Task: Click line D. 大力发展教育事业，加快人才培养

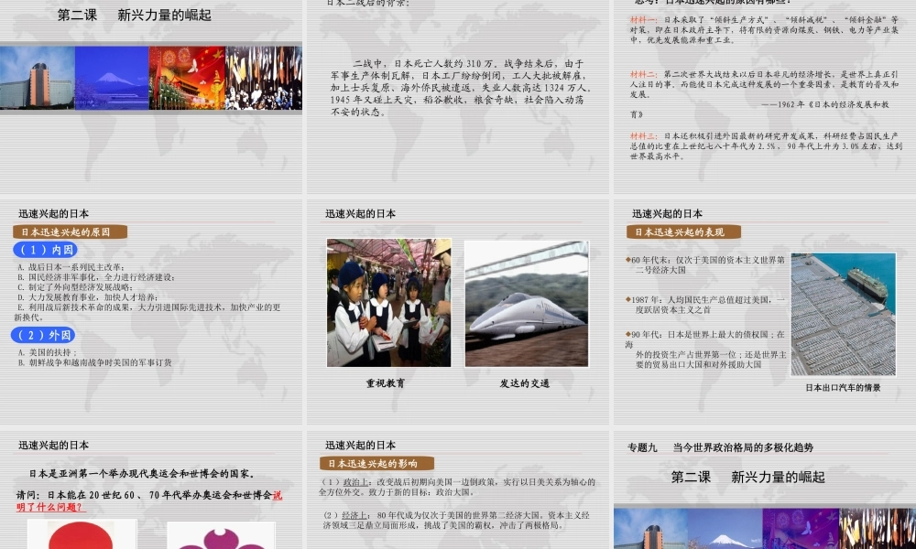Action: (88, 297)
